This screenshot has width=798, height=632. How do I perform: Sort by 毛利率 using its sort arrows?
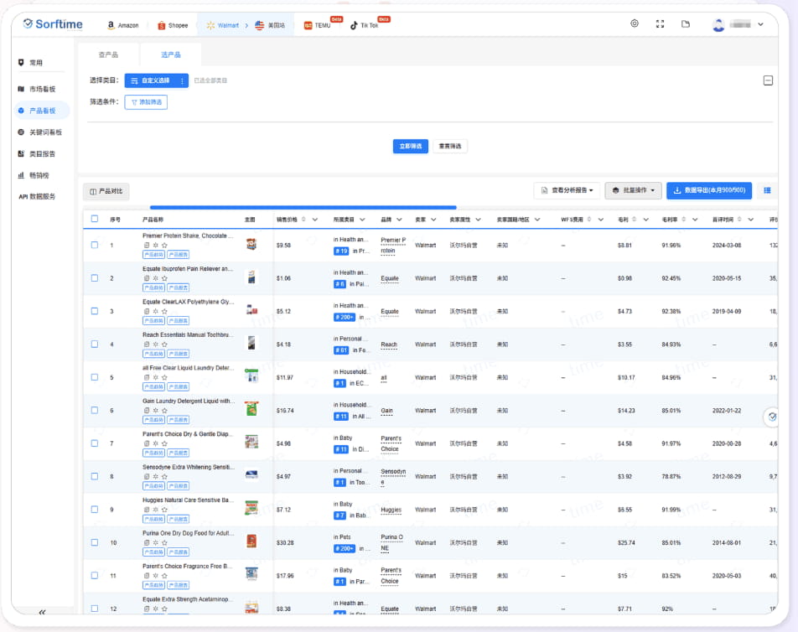(683, 220)
